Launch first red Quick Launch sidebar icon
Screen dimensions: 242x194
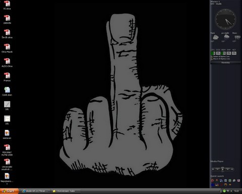coord(213,180)
